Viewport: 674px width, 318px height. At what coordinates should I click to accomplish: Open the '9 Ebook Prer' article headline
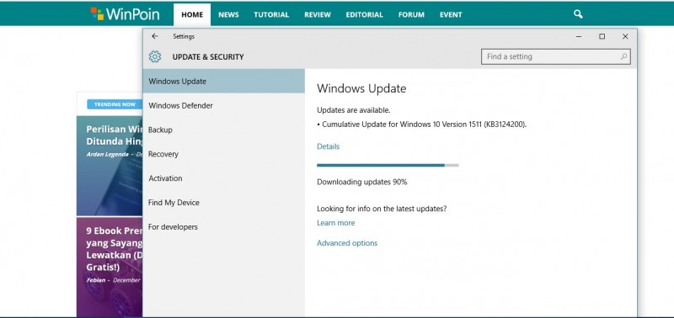[115, 249]
